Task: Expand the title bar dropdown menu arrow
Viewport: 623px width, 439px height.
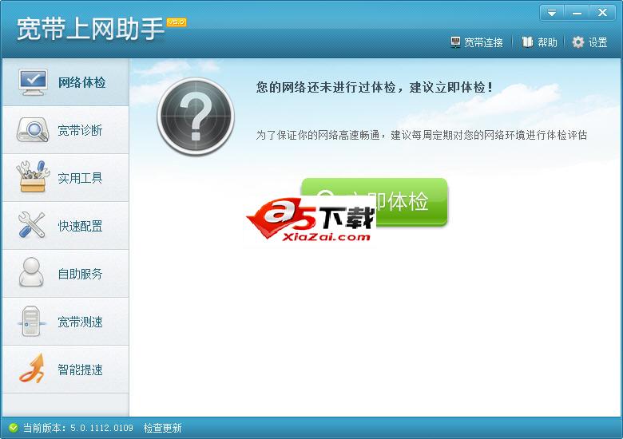Action: click(x=551, y=13)
